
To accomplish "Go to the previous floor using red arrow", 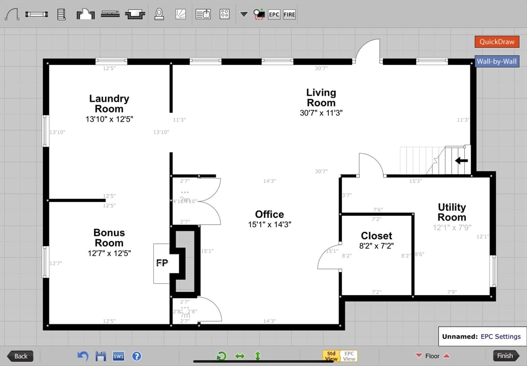I will click(x=418, y=356).
